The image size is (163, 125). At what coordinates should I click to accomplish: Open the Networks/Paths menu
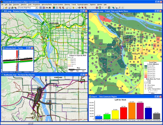click(47, 5)
